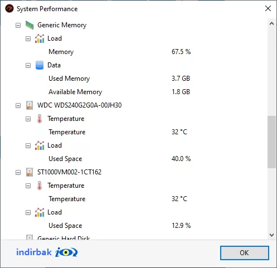Click the chart icon for ST1000VM002 Load
The width and height of the screenshot is (277, 268).
(40, 212)
